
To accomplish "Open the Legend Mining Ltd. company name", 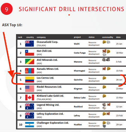I will coord(48,105).
